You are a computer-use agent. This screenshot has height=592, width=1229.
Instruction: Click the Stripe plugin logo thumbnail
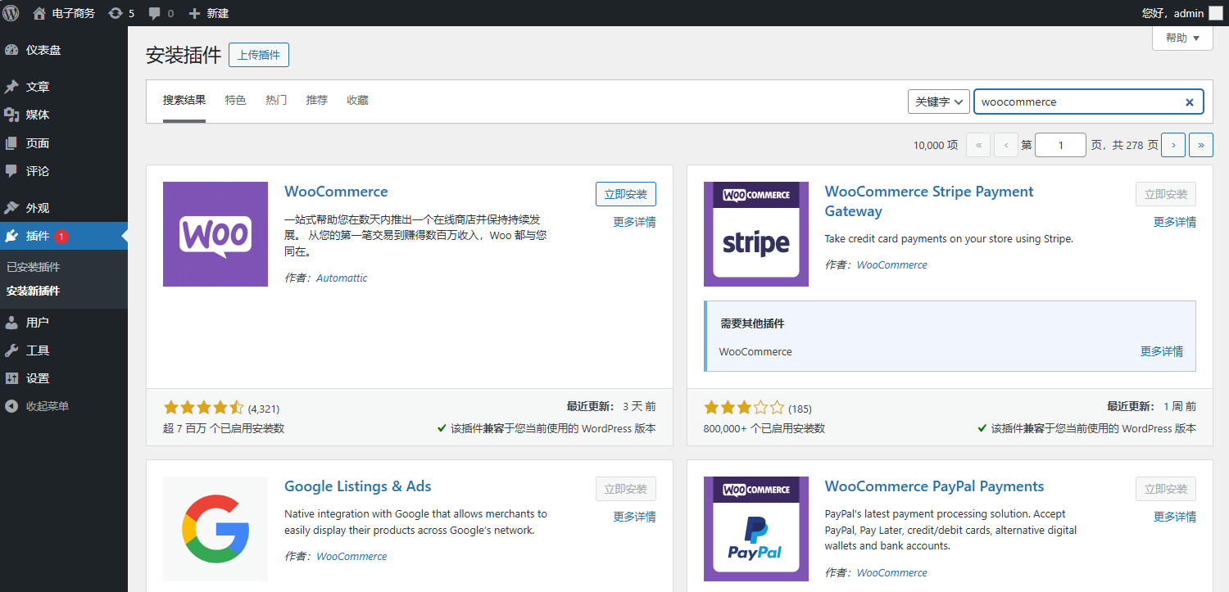[x=756, y=234]
